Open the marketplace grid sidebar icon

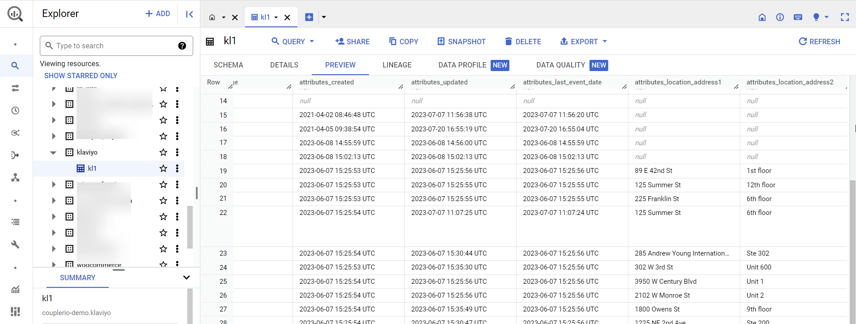tap(15, 311)
